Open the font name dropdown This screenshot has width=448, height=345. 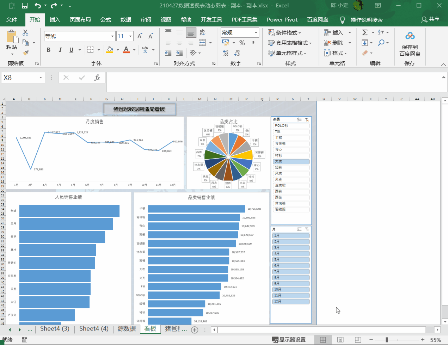click(x=112, y=36)
